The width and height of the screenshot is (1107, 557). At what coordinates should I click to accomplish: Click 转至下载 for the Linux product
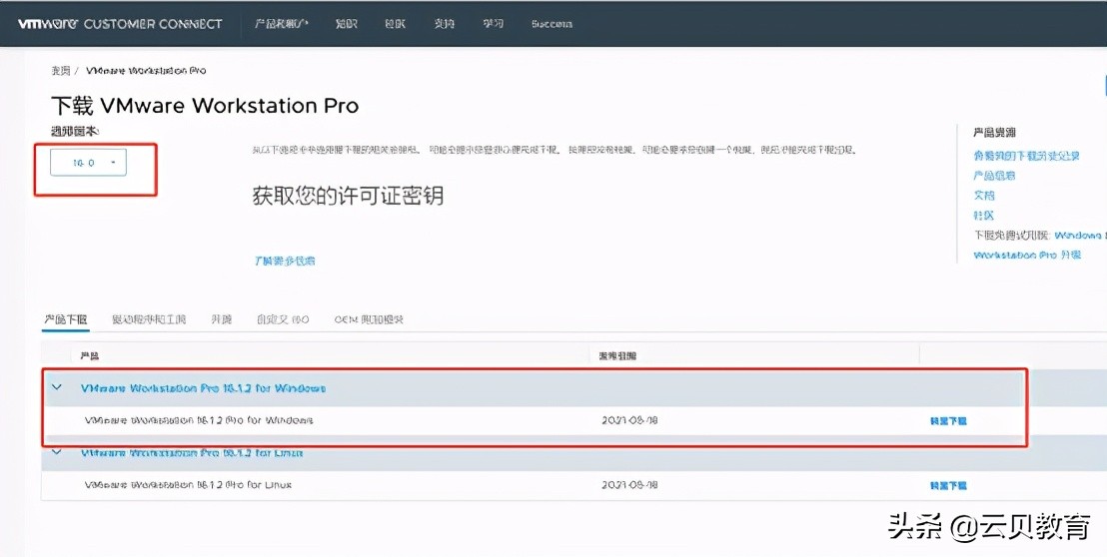click(948, 486)
